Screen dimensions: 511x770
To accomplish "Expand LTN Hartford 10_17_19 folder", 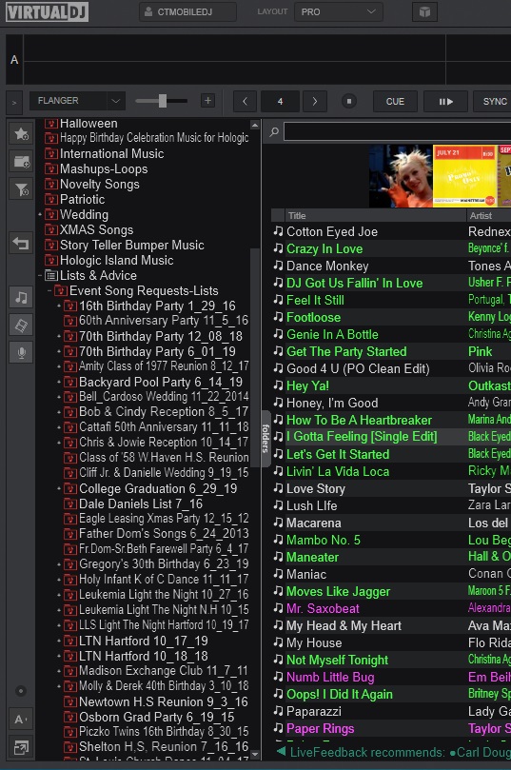I will [x=59, y=641].
